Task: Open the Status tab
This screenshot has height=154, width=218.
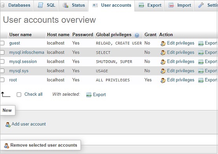Action: coord(73,5)
